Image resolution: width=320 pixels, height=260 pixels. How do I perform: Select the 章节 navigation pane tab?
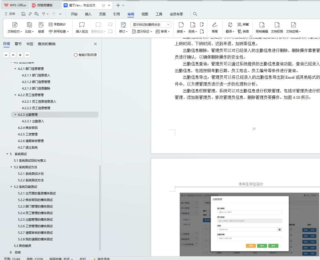tap(18, 44)
